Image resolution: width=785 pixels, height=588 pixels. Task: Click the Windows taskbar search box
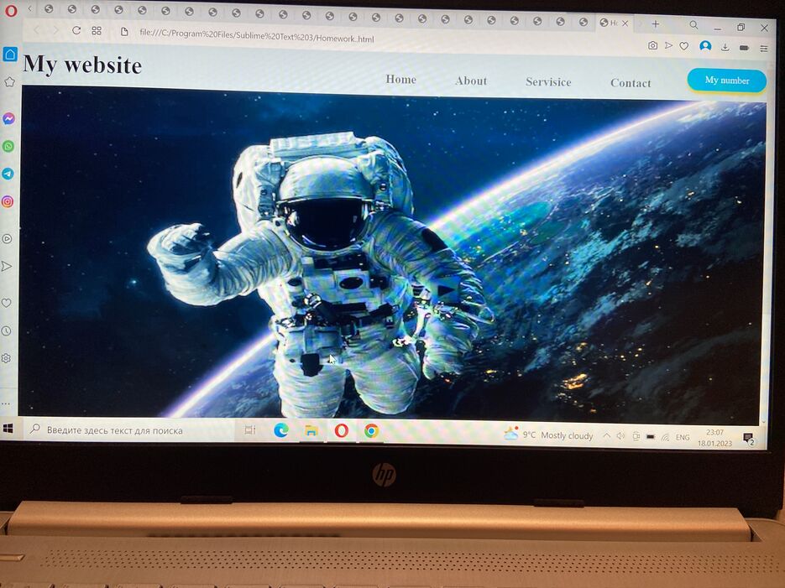point(128,430)
